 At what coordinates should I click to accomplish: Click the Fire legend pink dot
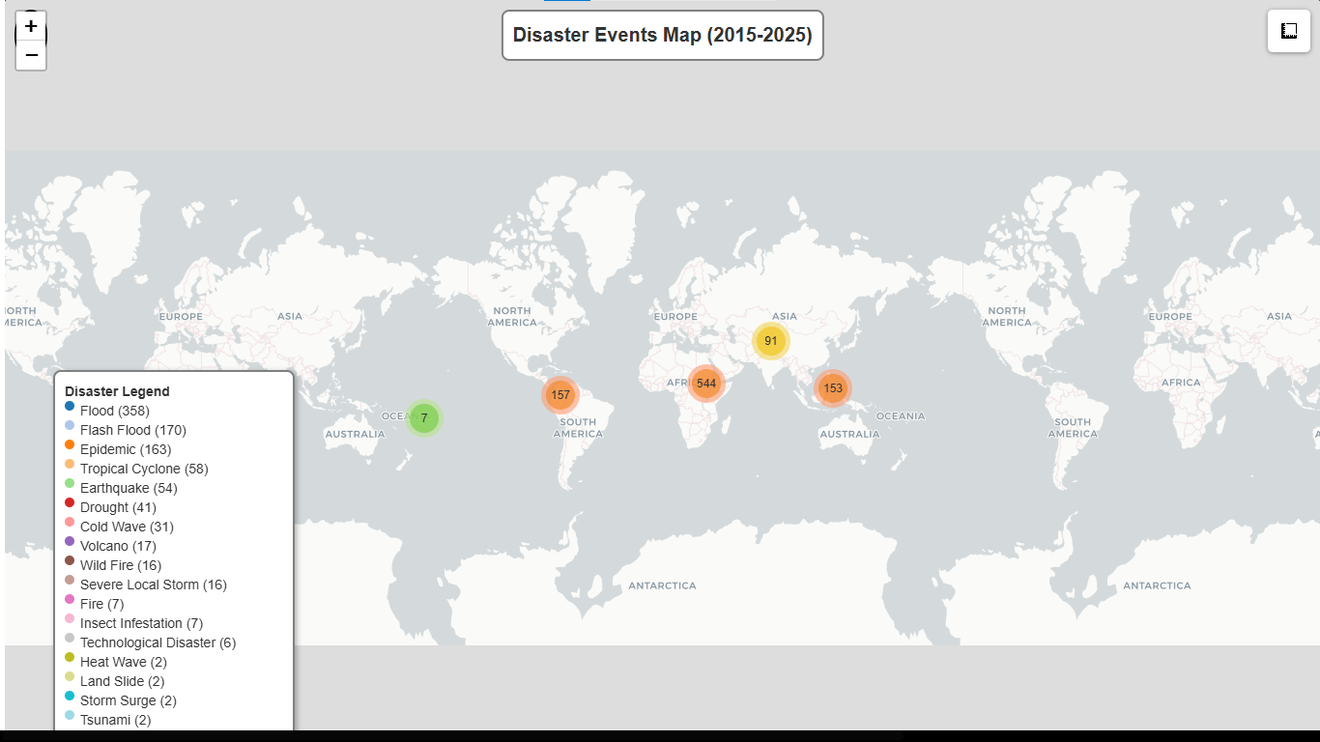[70, 599]
